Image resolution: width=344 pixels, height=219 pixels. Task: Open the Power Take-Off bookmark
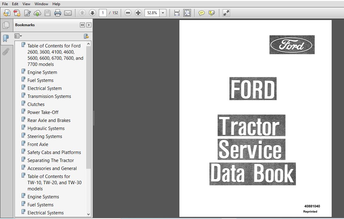(43, 112)
